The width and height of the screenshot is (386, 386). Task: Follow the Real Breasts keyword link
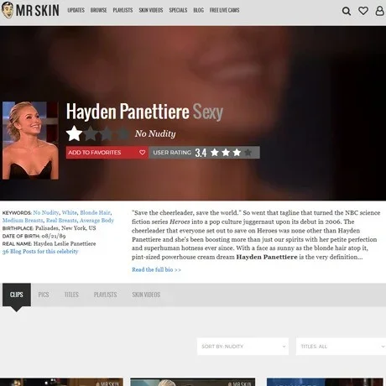(x=61, y=221)
